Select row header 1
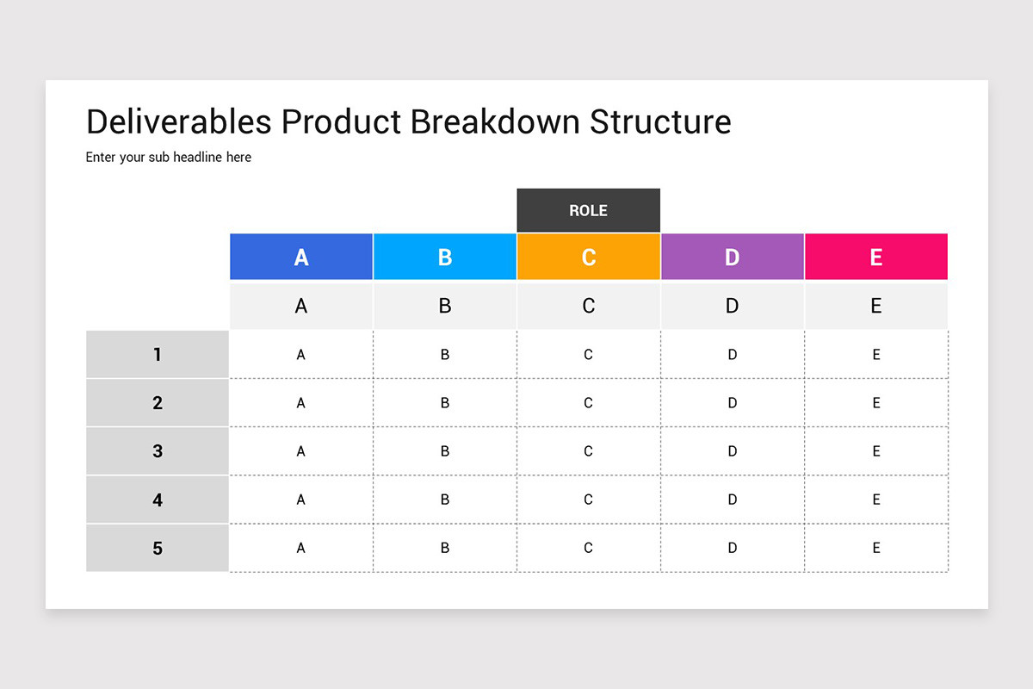Screen dimensions: 1033x689 coord(158,354)
